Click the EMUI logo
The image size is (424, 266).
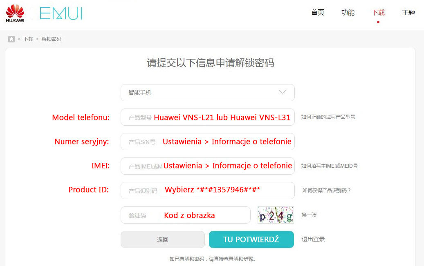click(61, 13)
